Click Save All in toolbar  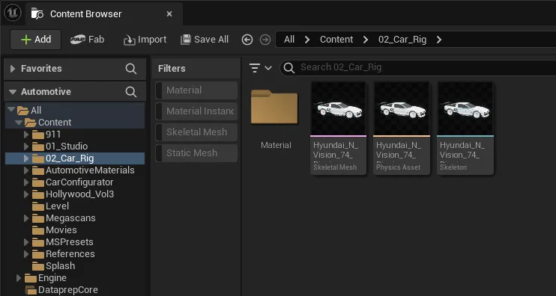(205, 40)
